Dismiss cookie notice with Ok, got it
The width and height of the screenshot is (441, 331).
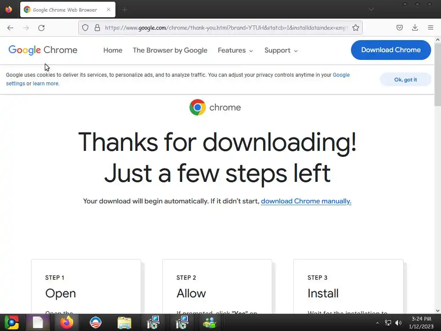[405, 80]
